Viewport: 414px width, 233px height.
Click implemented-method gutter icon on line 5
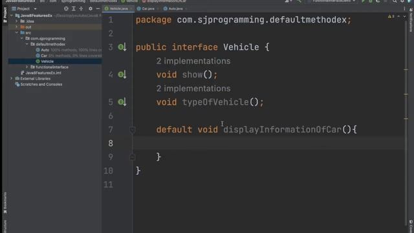click(122, 102)
